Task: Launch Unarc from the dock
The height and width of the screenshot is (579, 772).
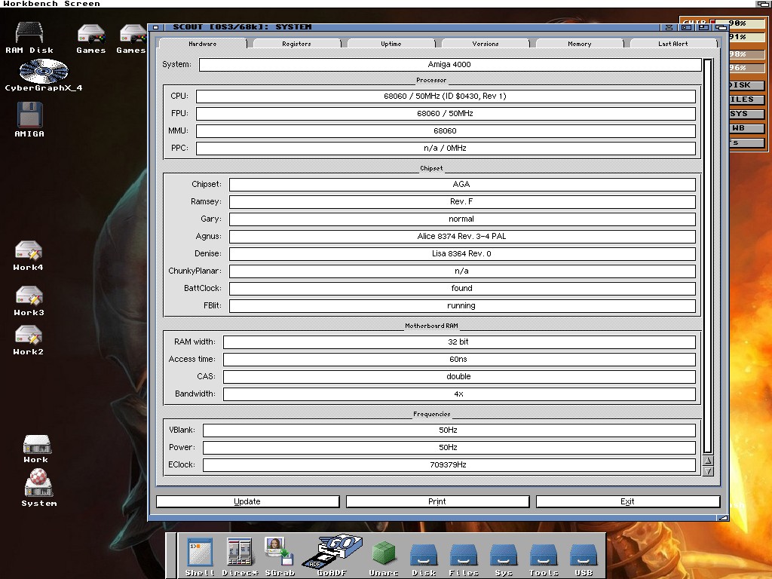Action: pos(384,558)
